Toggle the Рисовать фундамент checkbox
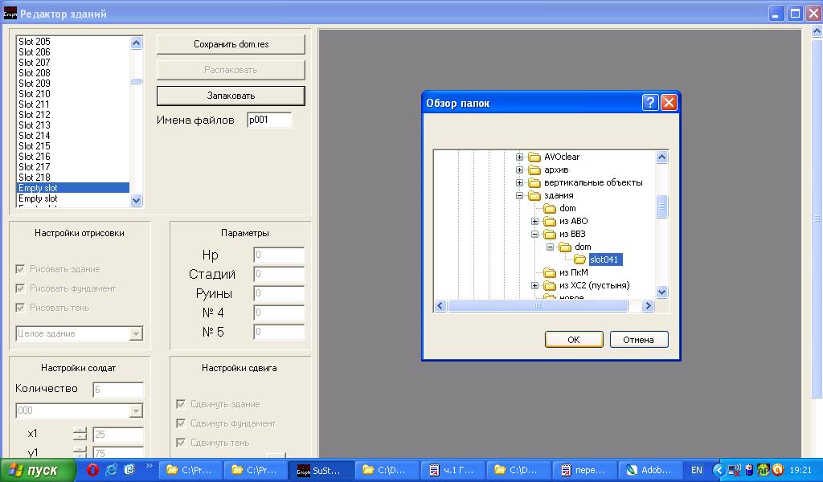This screenshot has width=823, height=482. point(20,288)
